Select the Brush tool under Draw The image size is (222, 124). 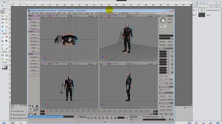point(2,37)
